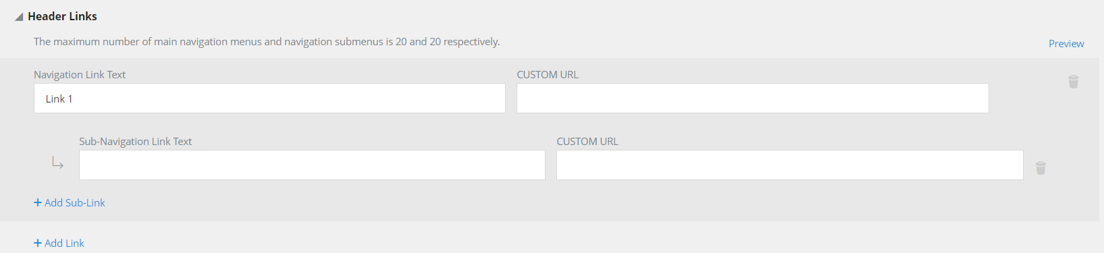The image size is (1104, 253).
Task: Click the sub-navigation indent arrow icon
Action: coord(58,163)
